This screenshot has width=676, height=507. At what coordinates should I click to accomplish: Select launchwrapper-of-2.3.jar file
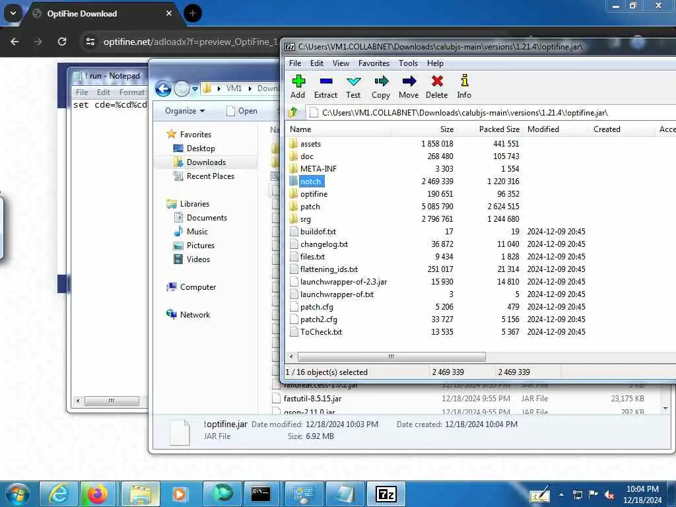pos(343,281)
